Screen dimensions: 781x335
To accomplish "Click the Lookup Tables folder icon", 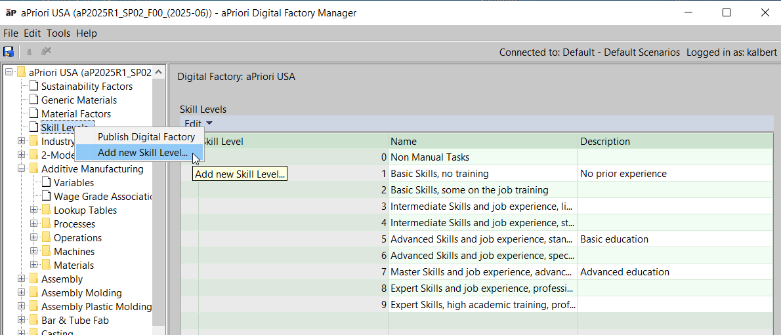I will pos(46,210).
